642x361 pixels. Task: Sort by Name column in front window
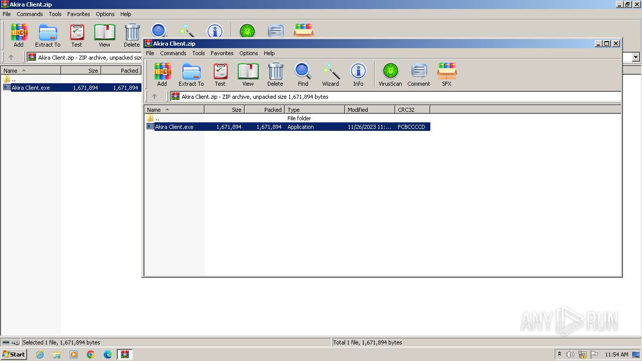pyautogui.click(x=174, y=109)
